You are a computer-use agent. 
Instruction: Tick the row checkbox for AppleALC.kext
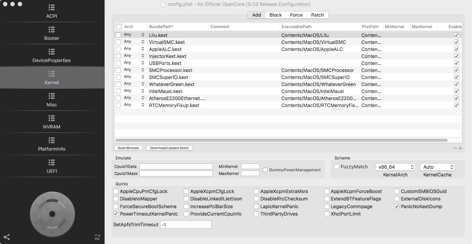[118, 49]
